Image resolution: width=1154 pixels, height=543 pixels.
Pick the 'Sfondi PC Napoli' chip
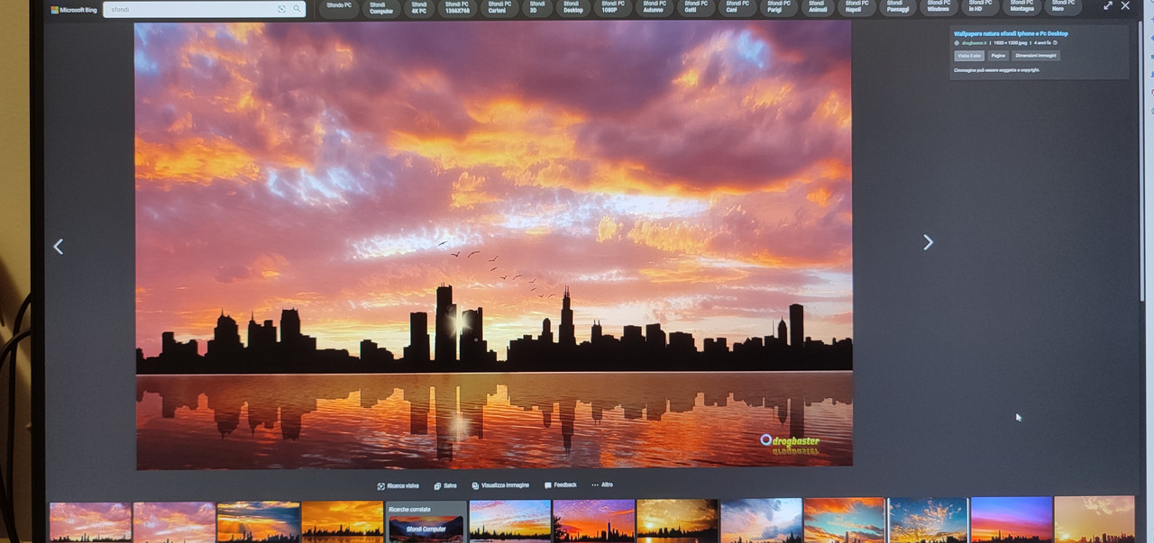point(856,6)
